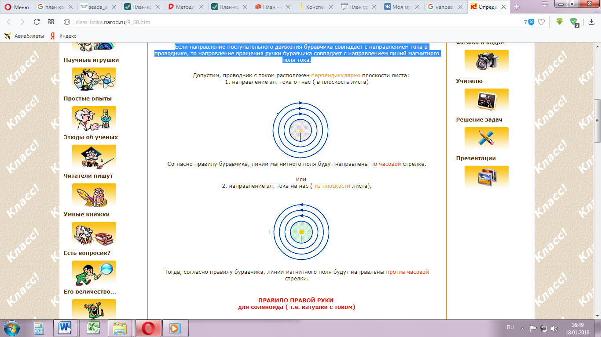Click the camera picture in right sidebar
This screenshot has height=337, width=601.
click(x=486, y=61)
